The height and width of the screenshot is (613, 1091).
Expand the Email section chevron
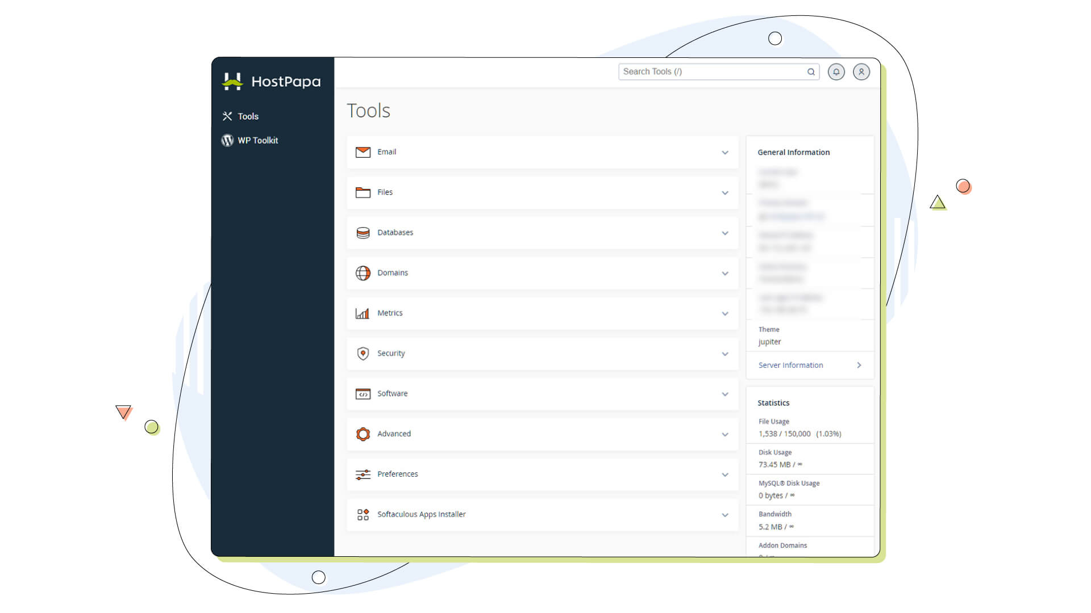coord(724,153)
